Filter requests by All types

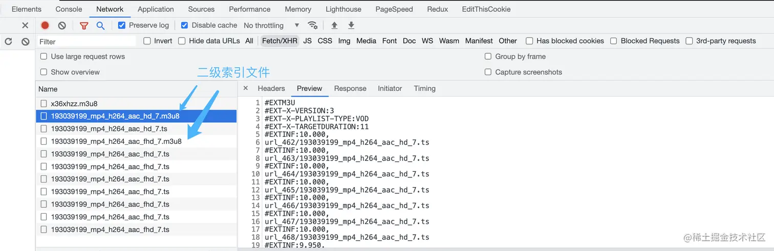(249, 41)
